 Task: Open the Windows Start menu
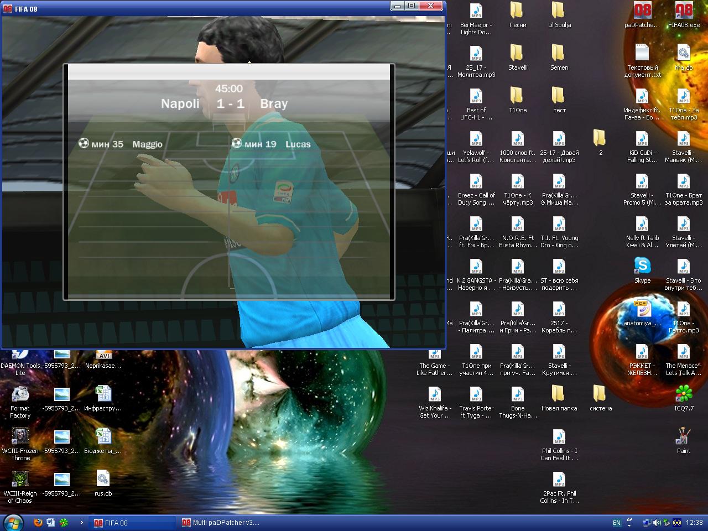[13, 522]
